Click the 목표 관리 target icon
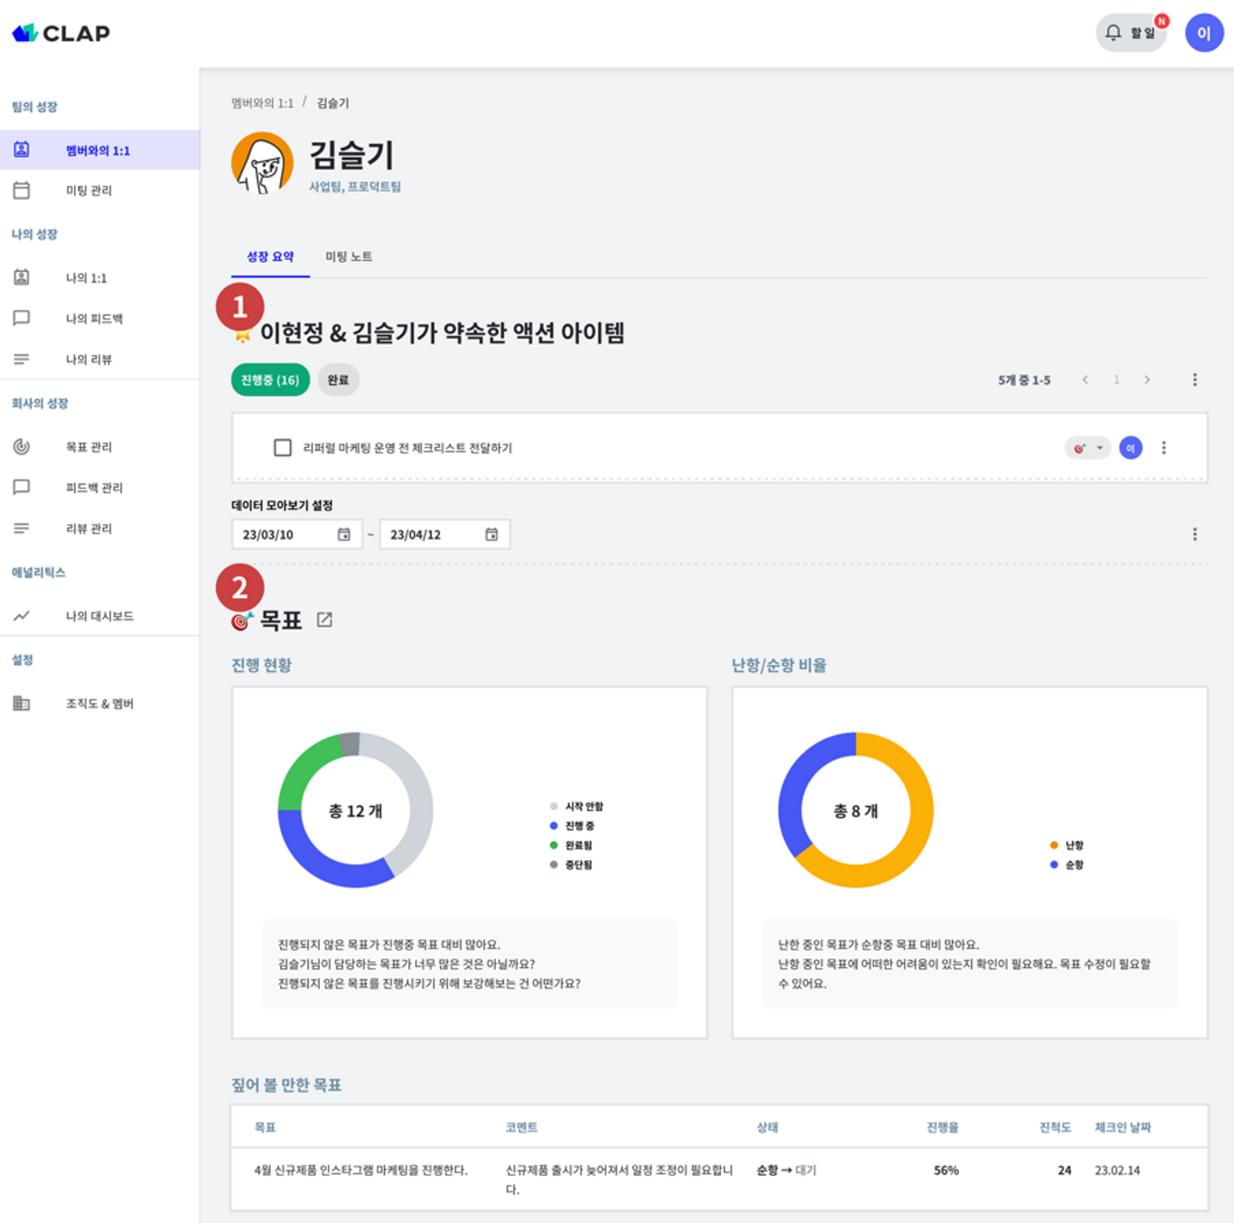This screenshot has height=1223, width=1234. coord(22,447)
